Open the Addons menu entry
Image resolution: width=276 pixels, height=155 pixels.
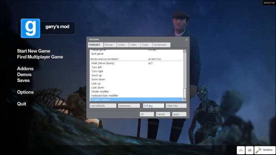point(25,68)
